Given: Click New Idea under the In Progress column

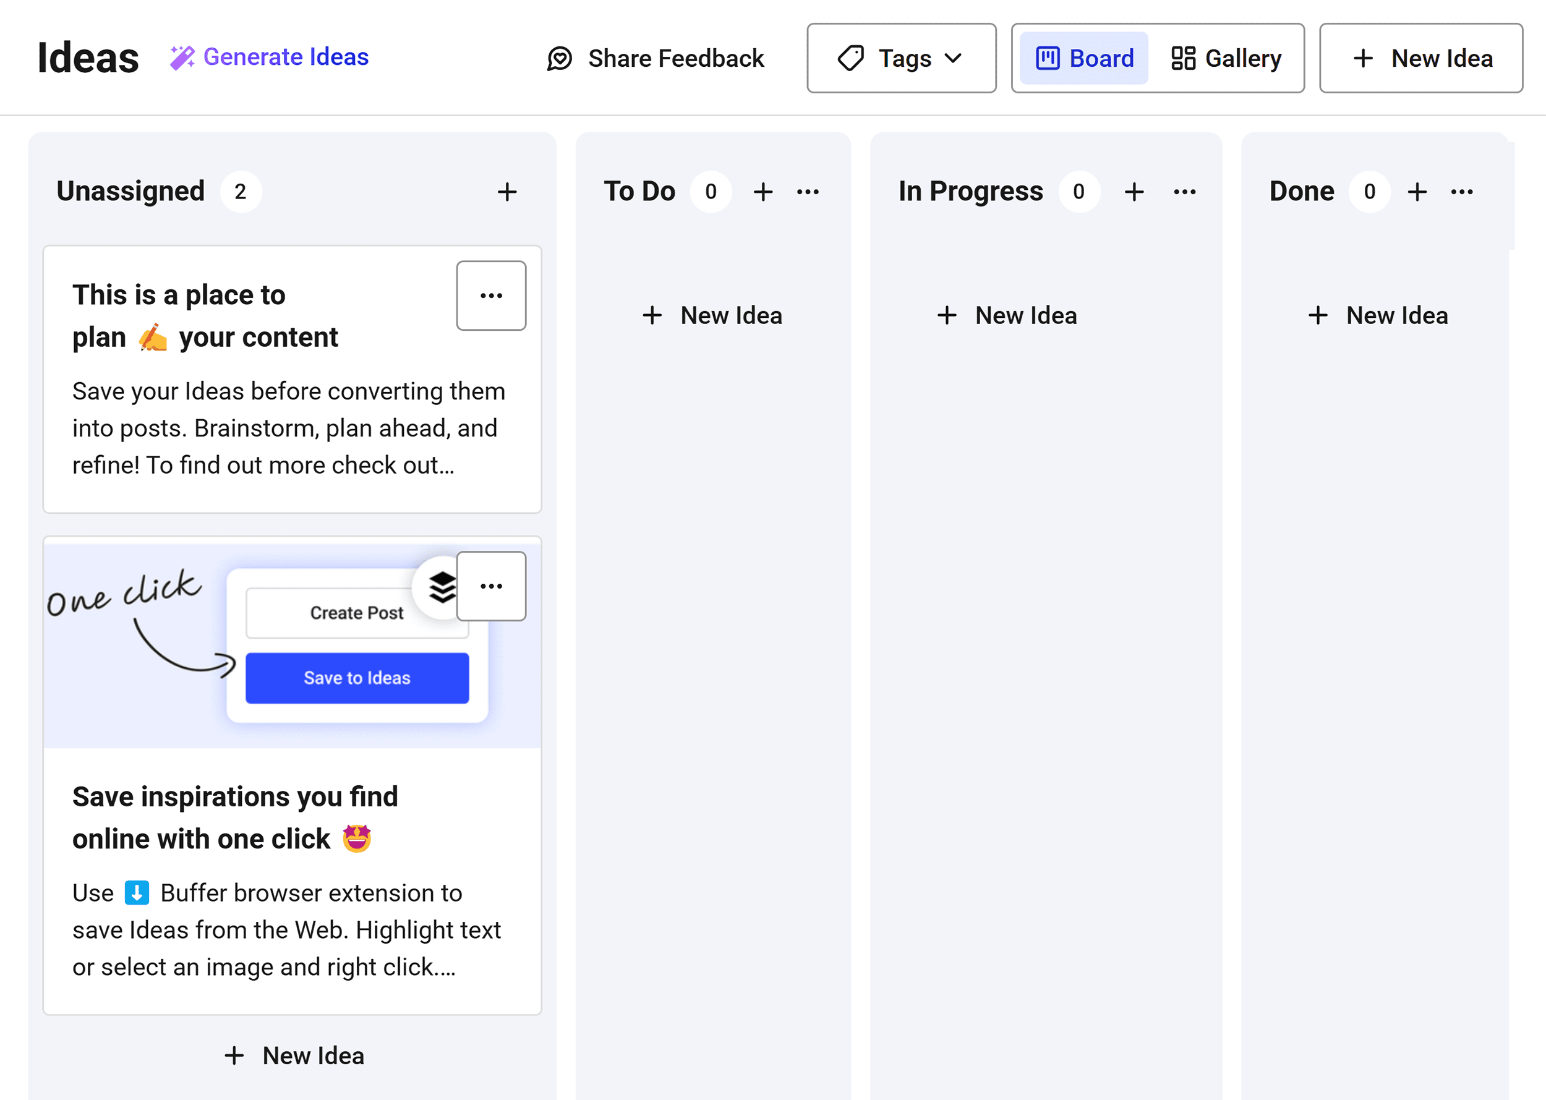Looking at the screenshot, I should click(x=1007, y=314).
